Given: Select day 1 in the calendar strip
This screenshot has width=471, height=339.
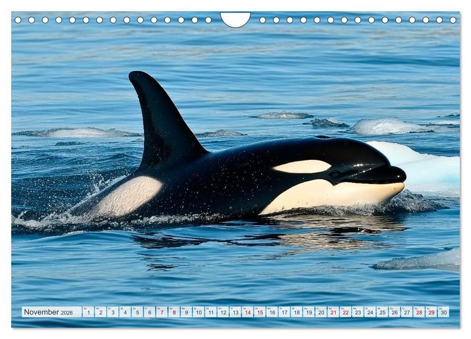Looking at the screenshot, I should click(x=88, y=312).
